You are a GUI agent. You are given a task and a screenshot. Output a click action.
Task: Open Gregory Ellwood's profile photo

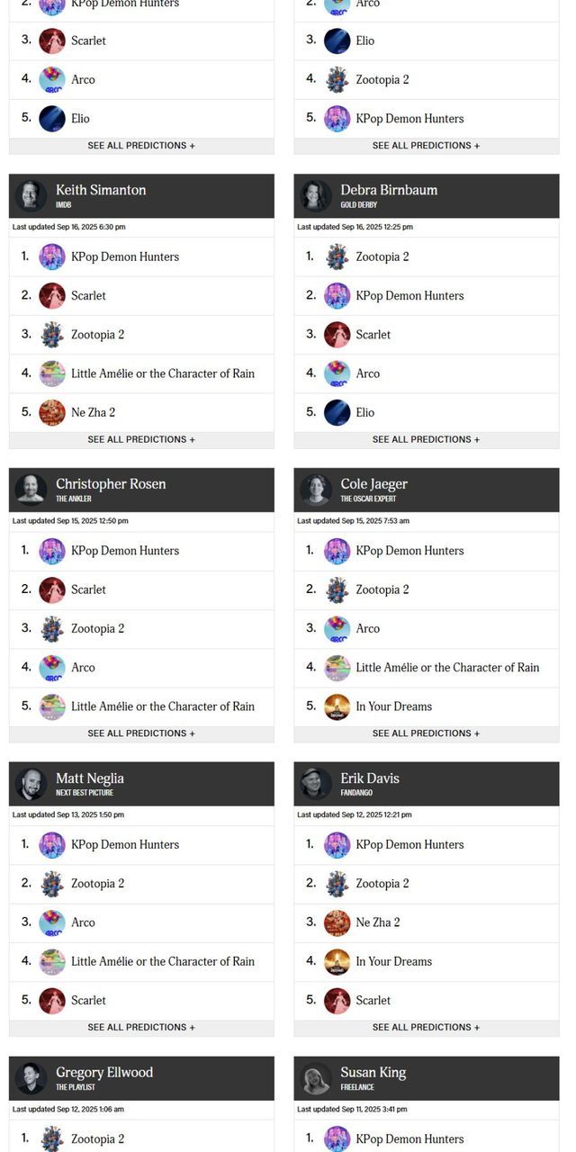click(x=31, y=1078)
